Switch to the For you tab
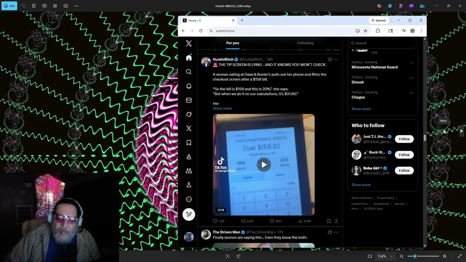Viewport: 466px width, 262px height. (x=233, y=43)
